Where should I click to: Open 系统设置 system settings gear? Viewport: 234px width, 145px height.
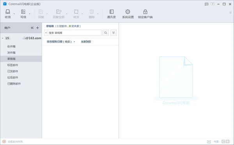click(x=128, y=14)
